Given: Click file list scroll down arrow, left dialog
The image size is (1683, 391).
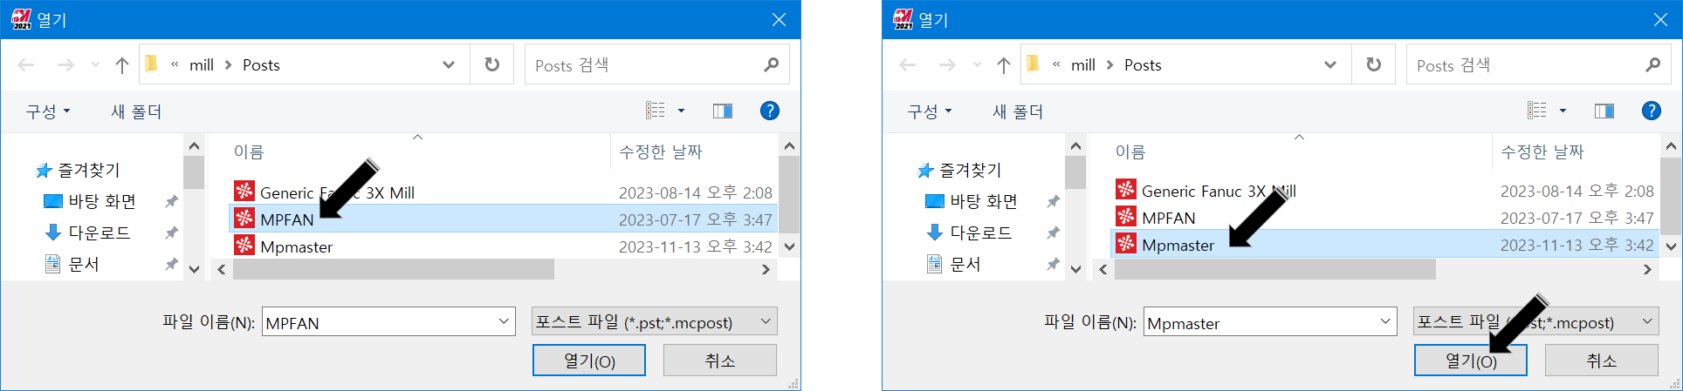Looking at the screenshot, I should tap(789, 246).
